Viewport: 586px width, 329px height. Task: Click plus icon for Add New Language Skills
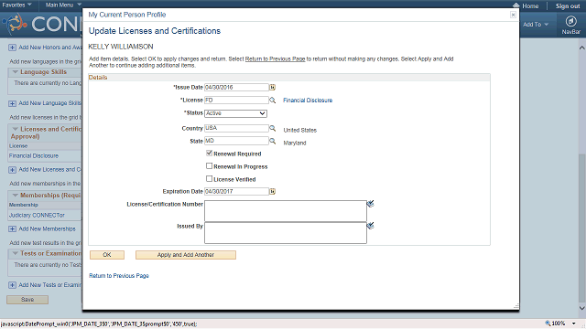point(12,103)
